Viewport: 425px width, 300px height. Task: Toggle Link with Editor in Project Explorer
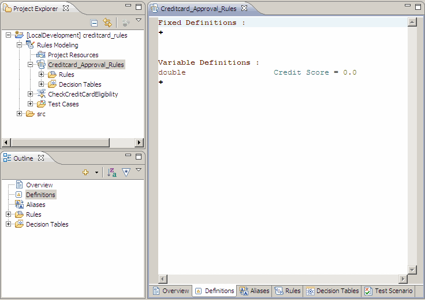pos(107,23)
